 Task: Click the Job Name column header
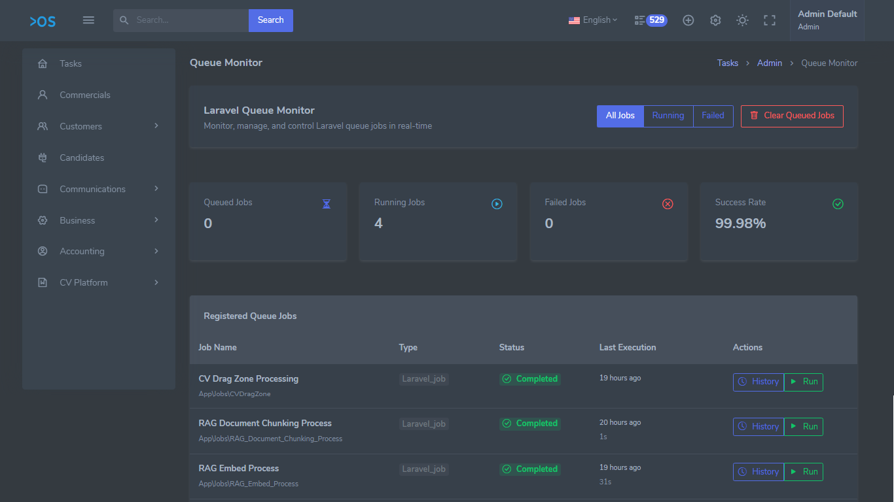coord(218,347)
